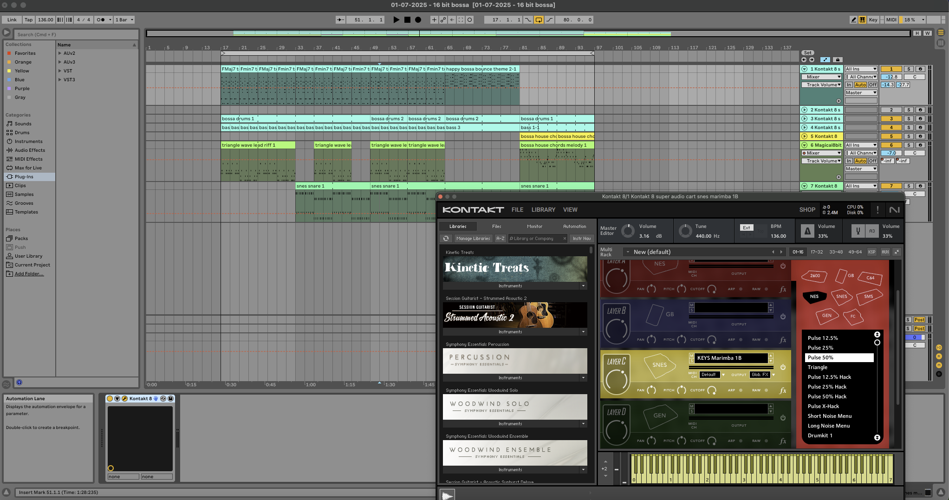Switch to Kontakt Monitor tab
Viewport: 949px width, 500px height.
coord(534,227)
